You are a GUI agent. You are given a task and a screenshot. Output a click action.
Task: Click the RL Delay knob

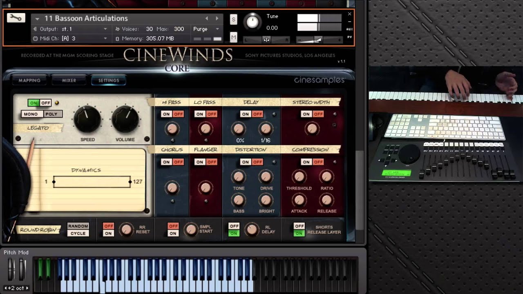252,229
